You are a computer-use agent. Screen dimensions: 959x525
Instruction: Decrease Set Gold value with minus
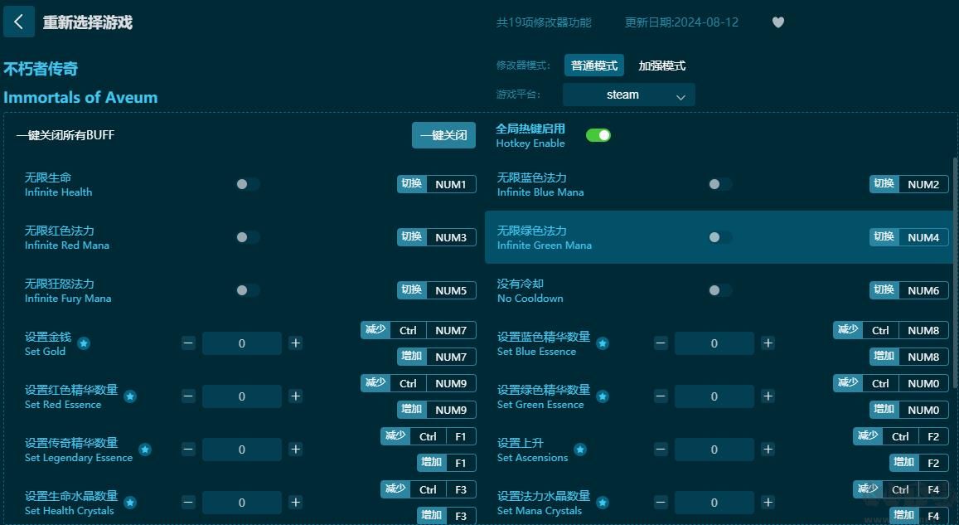pos(188,343)
